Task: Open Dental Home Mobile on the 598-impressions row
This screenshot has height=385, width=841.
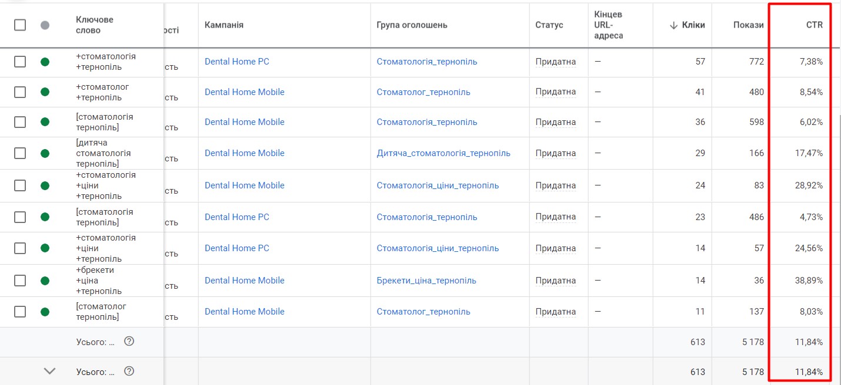Action: click(x=245, y=122)
